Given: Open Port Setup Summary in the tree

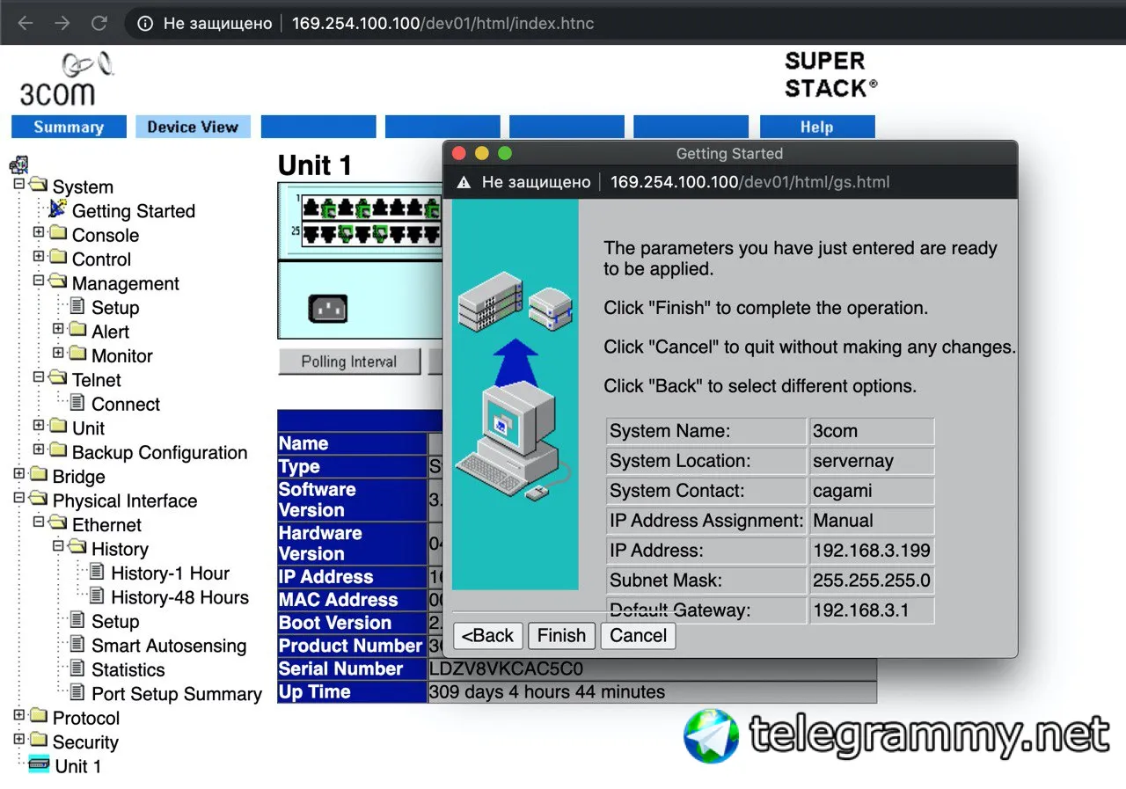Looking at the screenshot, I should pyautogui.click(x=177, y=695).
